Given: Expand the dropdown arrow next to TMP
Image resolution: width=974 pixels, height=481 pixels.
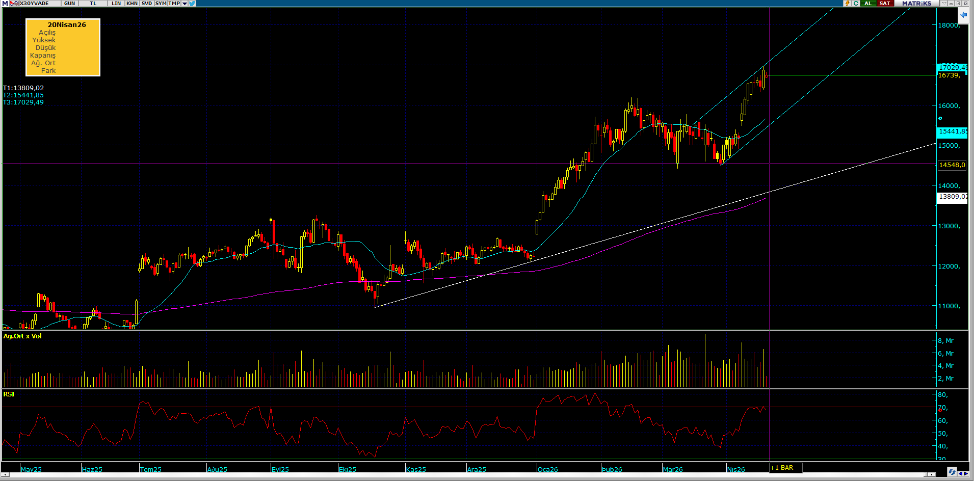Looking at the screenshot, I should 185,4.
